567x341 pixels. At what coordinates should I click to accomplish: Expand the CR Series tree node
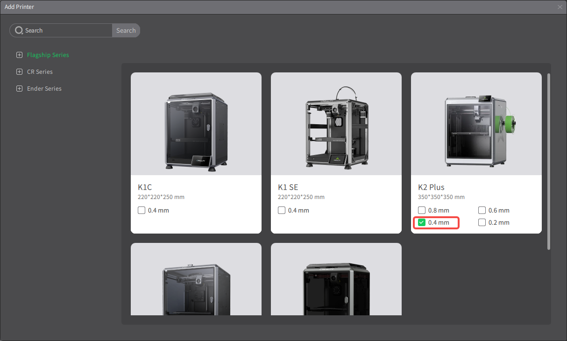pyautogui.click(x=19, y=72)
